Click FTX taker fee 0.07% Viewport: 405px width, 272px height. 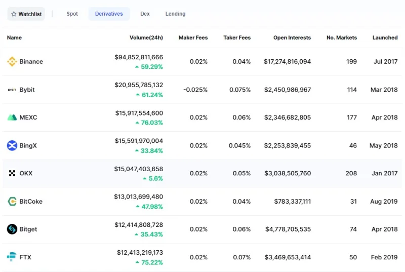tap(242, 257)
